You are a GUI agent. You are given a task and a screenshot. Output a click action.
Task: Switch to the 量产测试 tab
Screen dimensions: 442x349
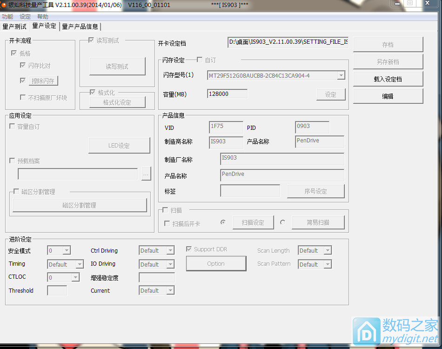pyautogui.click(x=14, y=27)
